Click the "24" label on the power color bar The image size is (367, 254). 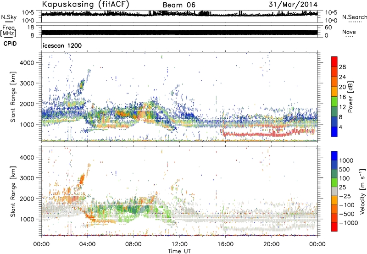[x=342, y=77]
